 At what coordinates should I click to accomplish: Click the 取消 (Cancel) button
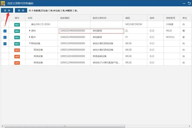pyautogui.click(x=21, y=10)
